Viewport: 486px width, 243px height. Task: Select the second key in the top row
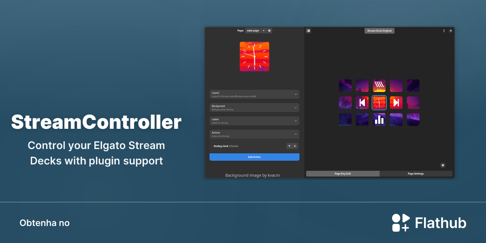point(362,85)
